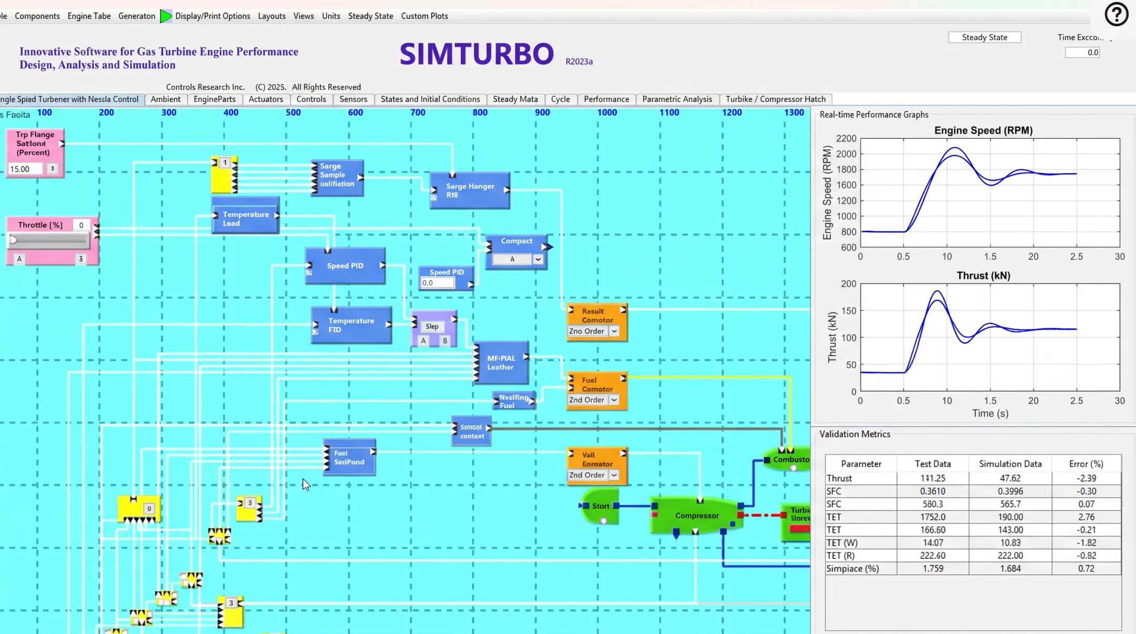1136x634 pixels.
Task: Toggle B button on the Slep block
Action: pyautogui.click(x=445, y=341)
